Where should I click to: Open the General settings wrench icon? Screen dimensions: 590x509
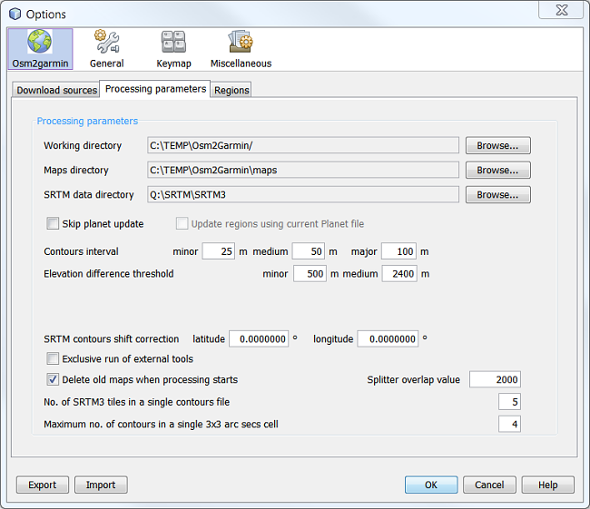pos(107,49)
